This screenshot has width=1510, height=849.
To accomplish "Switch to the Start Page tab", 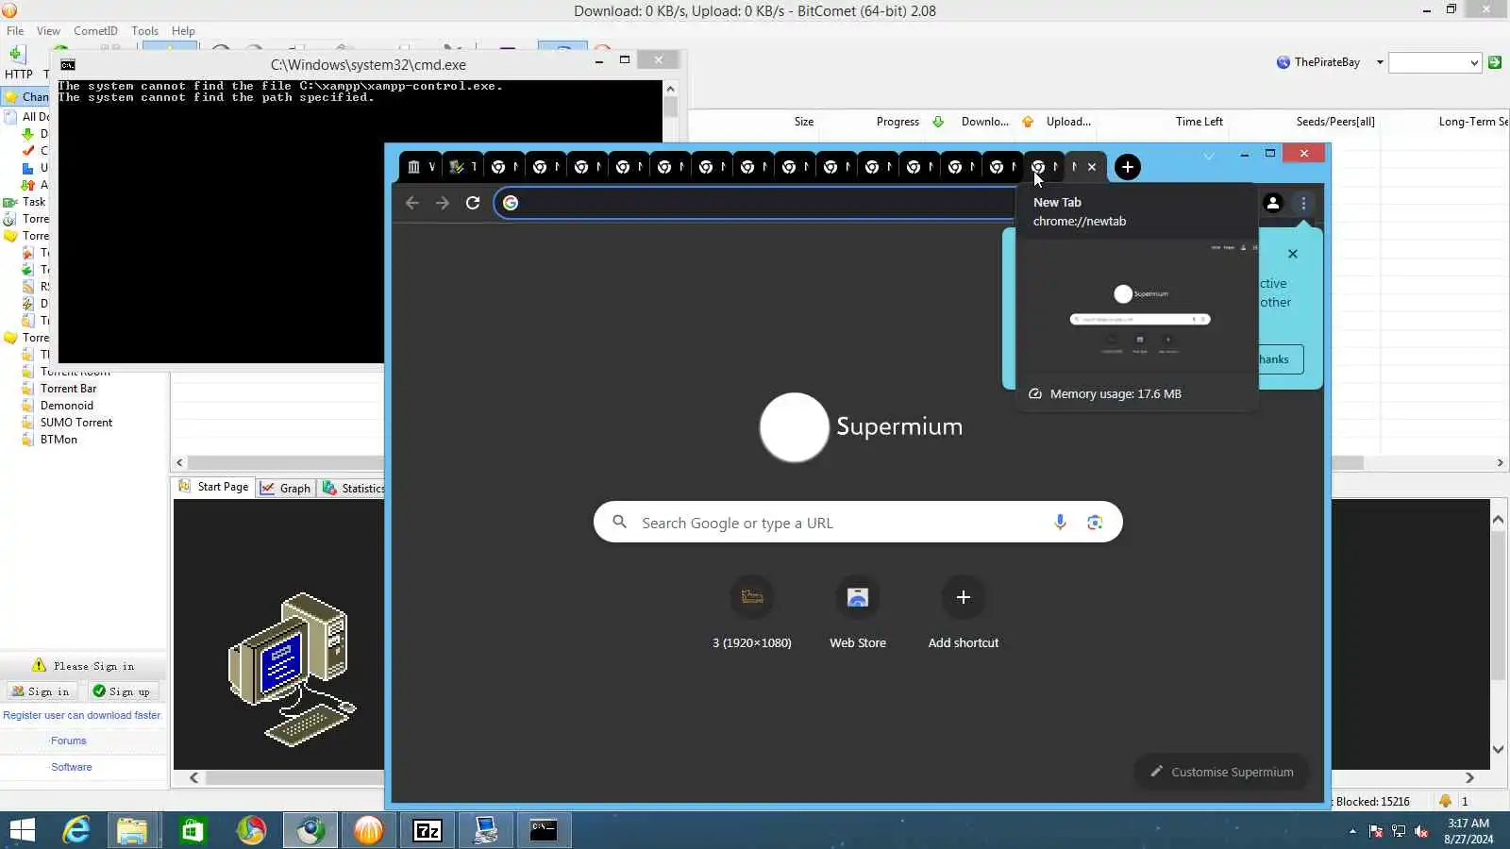I will [x=214, y=487].
